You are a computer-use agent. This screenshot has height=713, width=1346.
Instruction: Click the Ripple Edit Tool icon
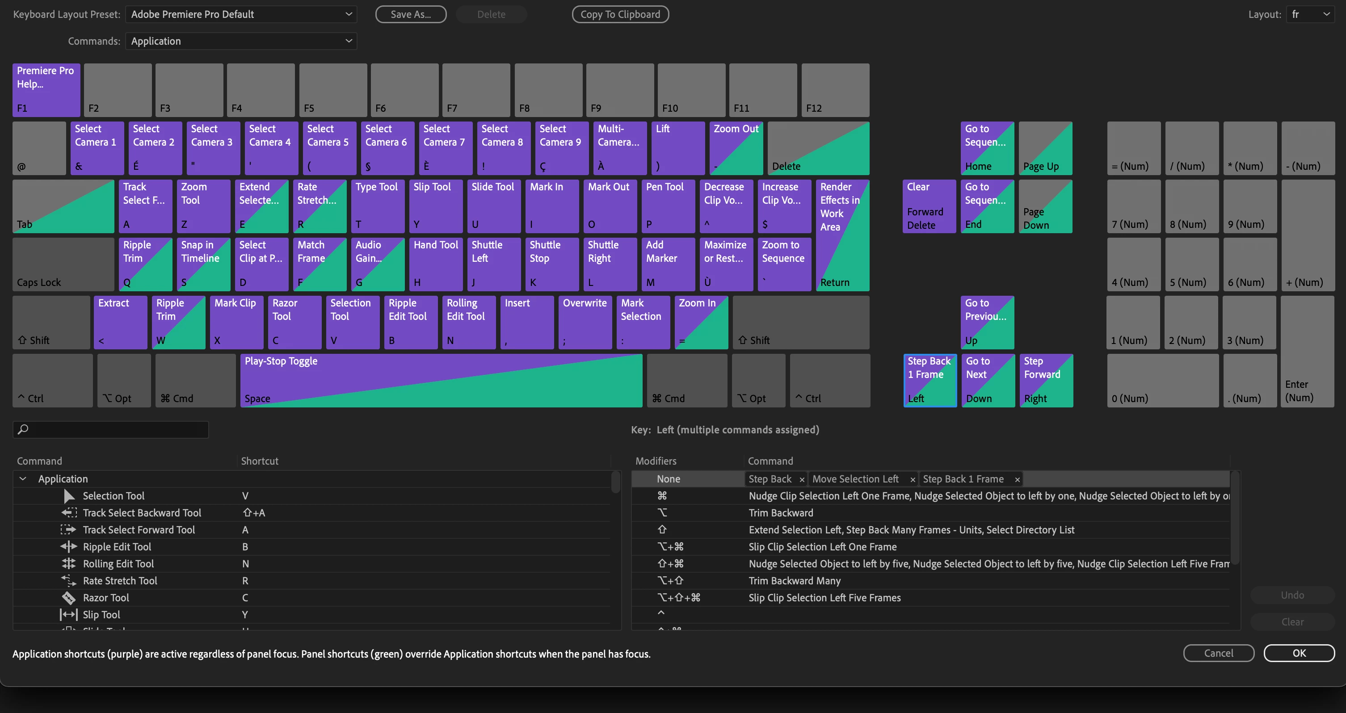[68, 546]
